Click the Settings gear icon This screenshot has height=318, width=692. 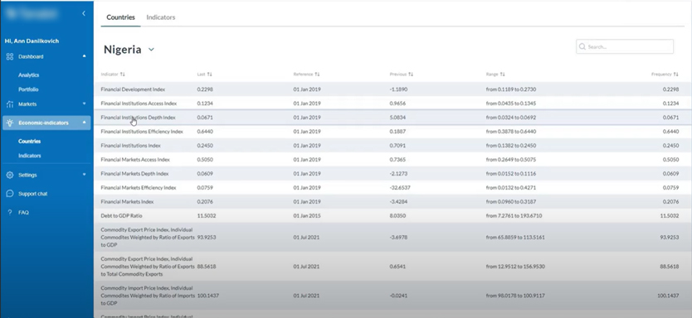10,175
